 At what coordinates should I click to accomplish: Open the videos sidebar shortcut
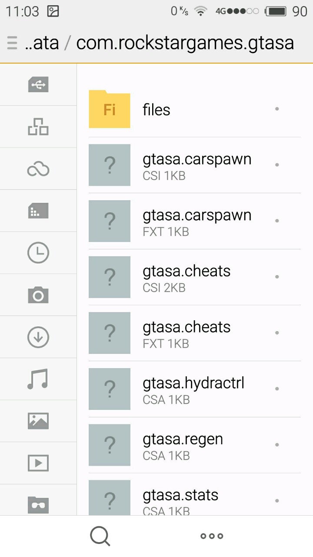38,463
